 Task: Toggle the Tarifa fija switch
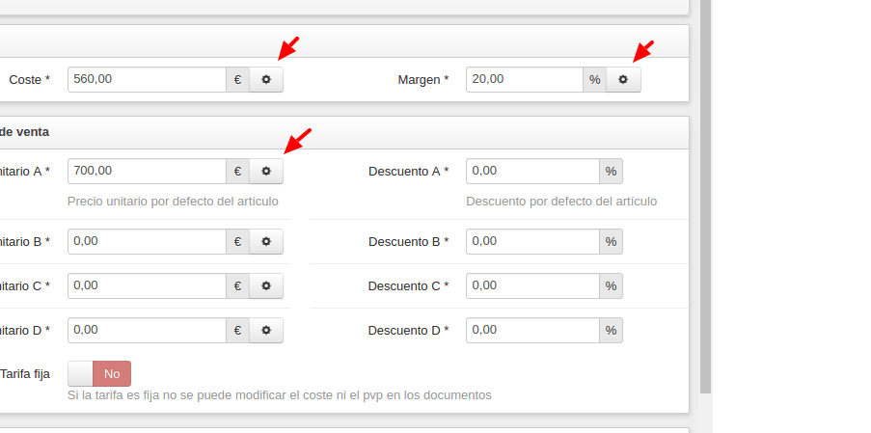(x=99, y=373)
